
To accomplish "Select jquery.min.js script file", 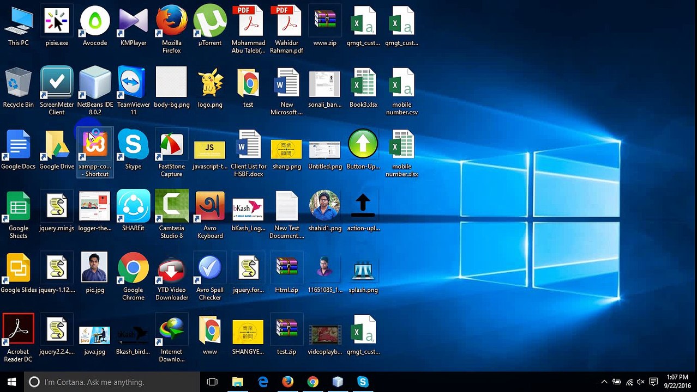I will 57,211.
